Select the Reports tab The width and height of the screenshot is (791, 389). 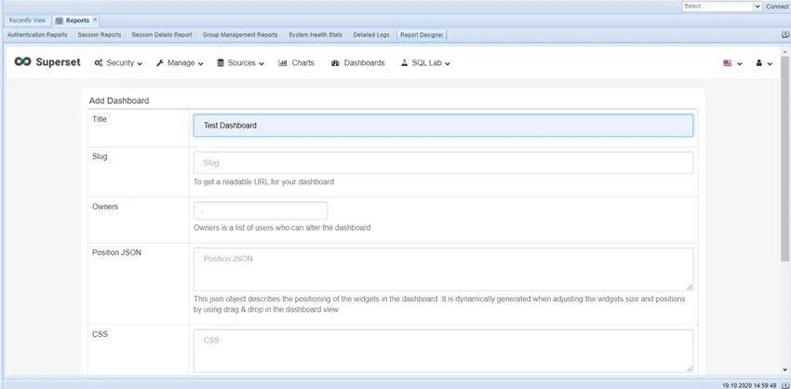click(77, 20)
